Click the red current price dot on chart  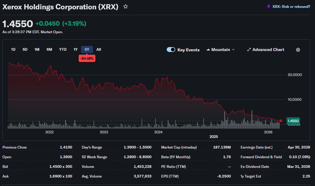click(x=281, y=121)
